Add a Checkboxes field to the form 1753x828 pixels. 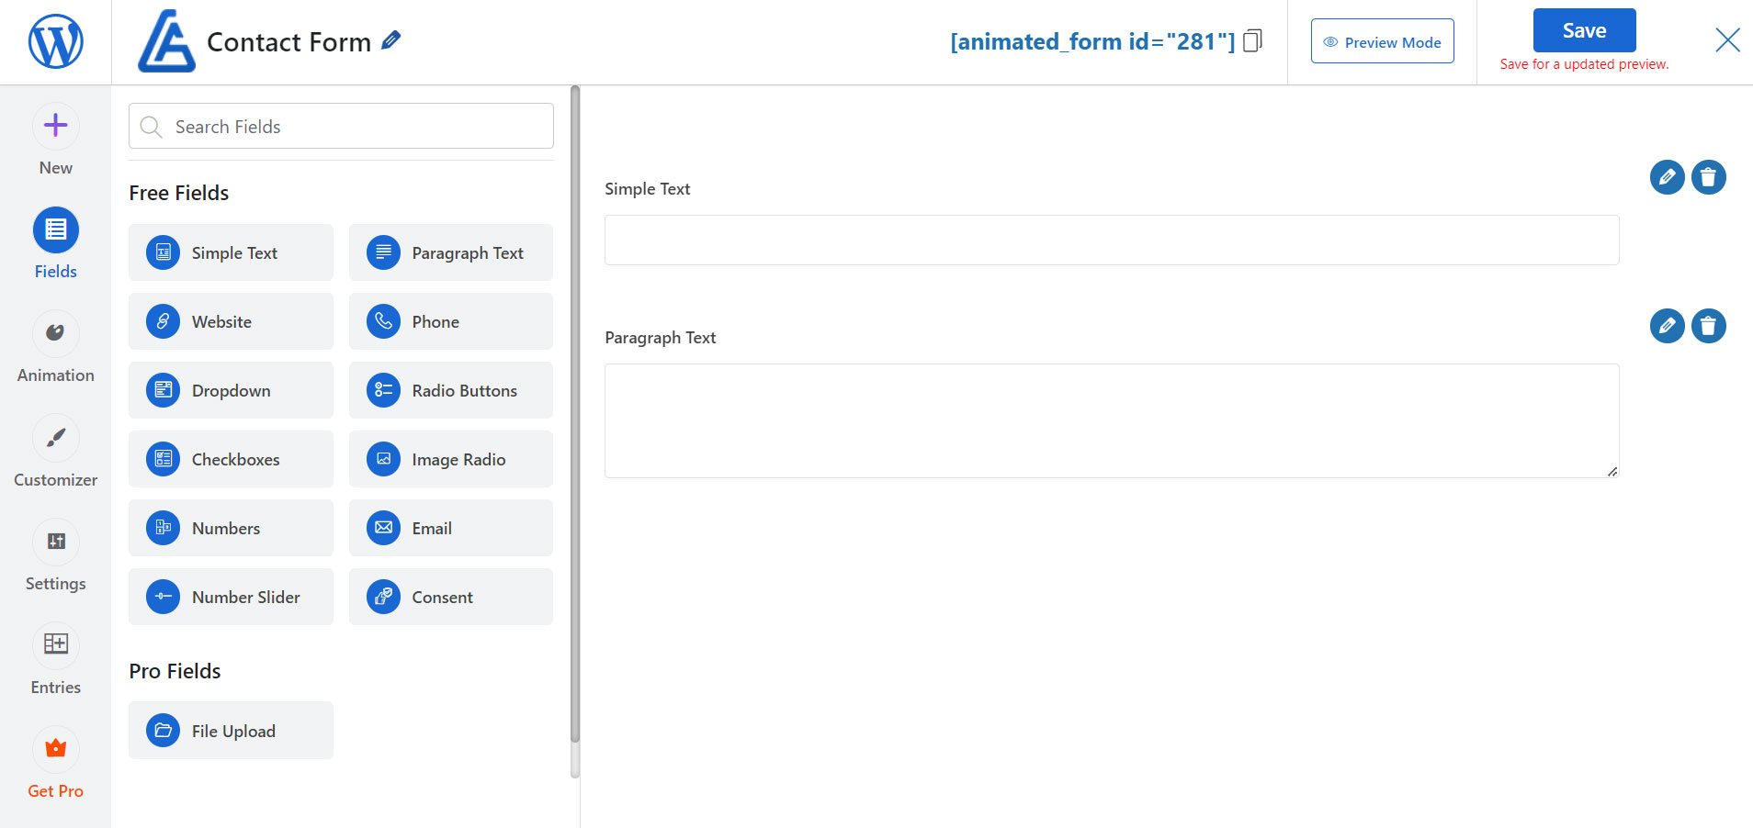pos(231,459)
